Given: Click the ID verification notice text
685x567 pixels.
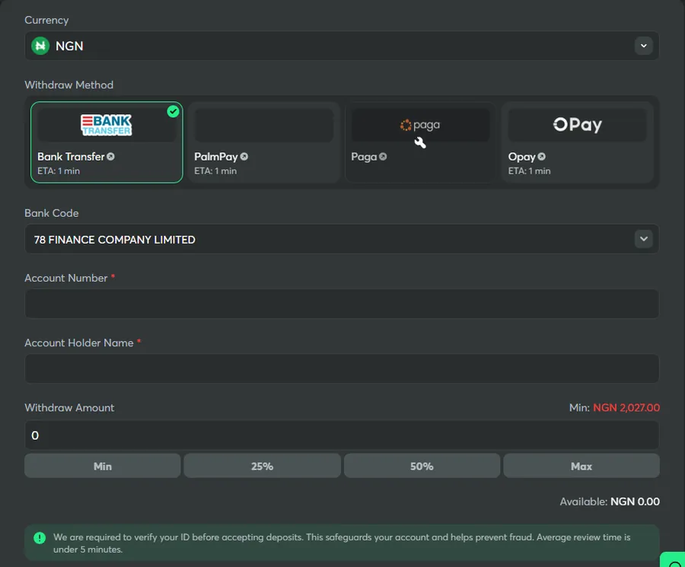Looking at the screenshot, I should tap(342, 543).
